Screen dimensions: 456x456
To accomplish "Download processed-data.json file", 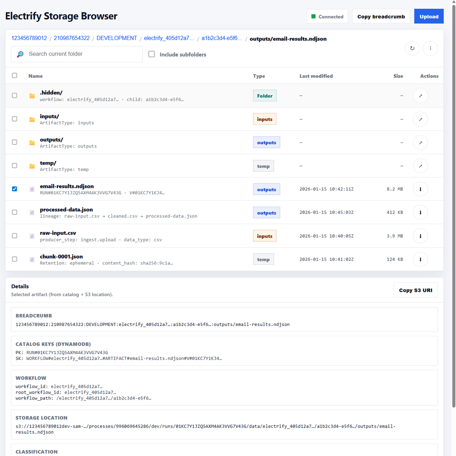I will (x=420, y=213).
